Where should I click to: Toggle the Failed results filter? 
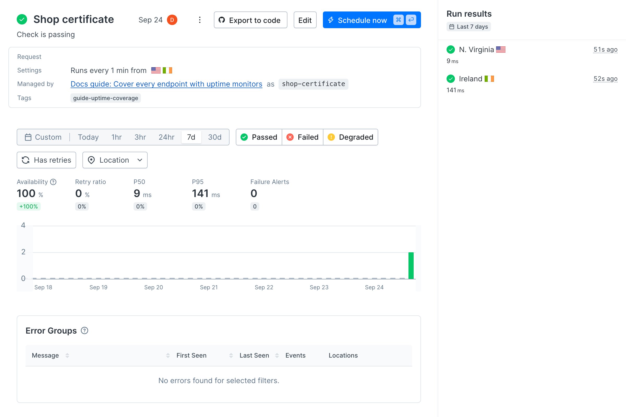[x=303, y=137]
